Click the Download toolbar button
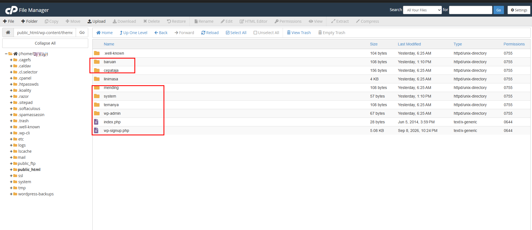The height and width of the screenshot is (230, 532). point(124,21)
